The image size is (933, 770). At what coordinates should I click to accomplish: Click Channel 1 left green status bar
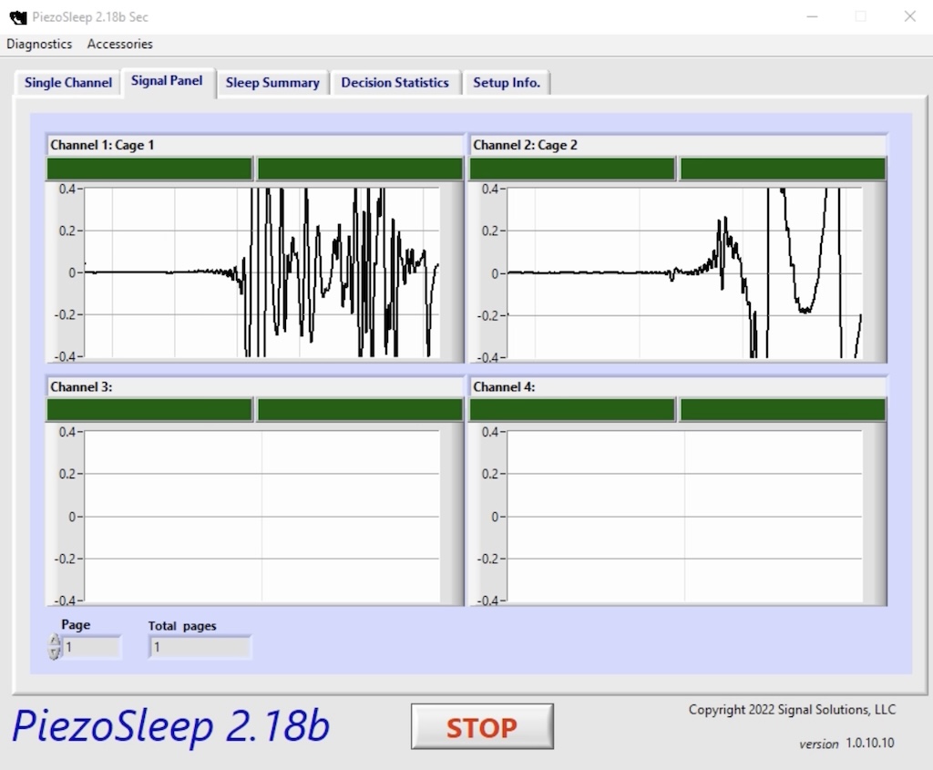[x=149, y=169]
